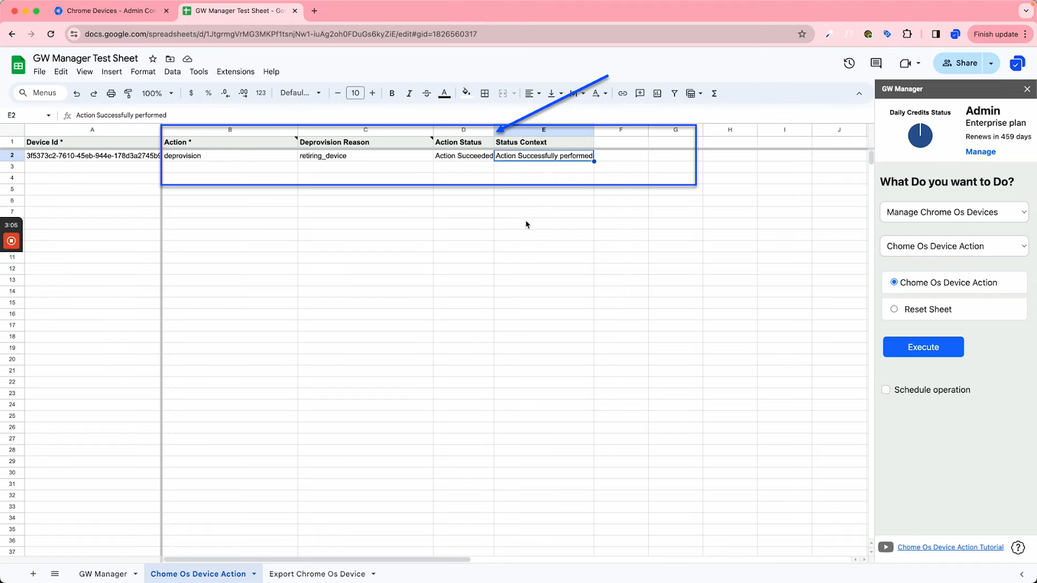The height and width of the screenshot is (583, 1037).
Task: Expand the Share options arrow
Action: (991, 63)
